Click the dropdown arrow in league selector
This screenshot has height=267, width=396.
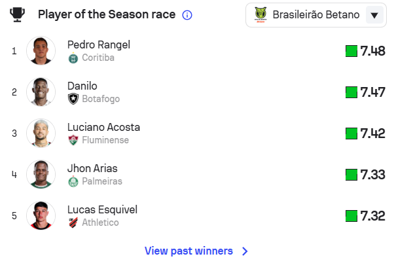374,15
